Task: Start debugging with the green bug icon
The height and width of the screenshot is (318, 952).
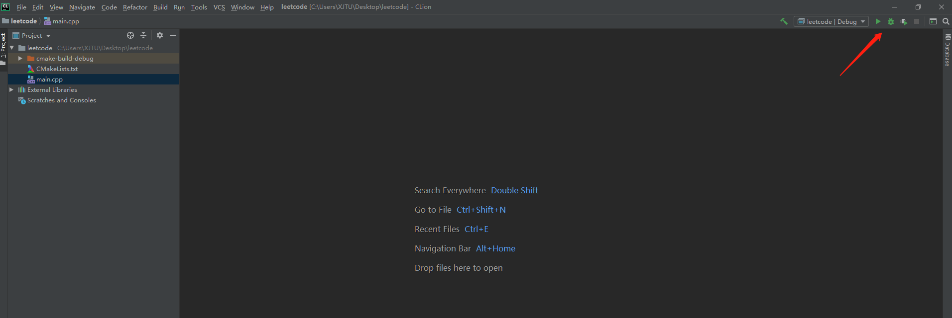Action: point(891,21)
